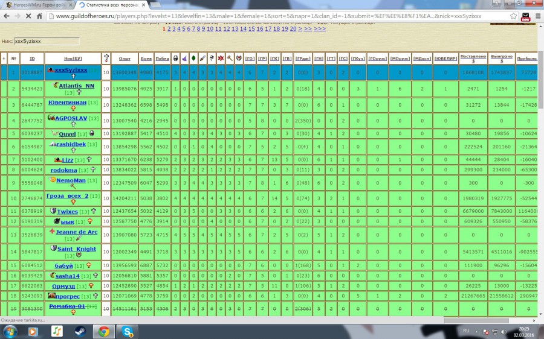
Task: Open player xxxSyzixxx profile link
Action: coord(71,70)
